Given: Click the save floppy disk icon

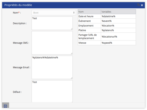Looking at the screenshot, I should [x=6, y=106].
